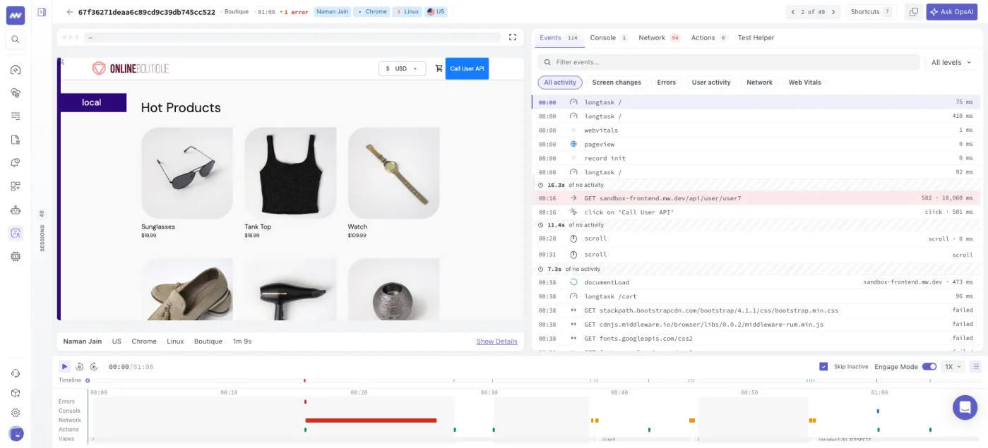Click the US flag tag in header
Image resolution: width=988 pixels, height=448 pixels.
tap(436, 12)
